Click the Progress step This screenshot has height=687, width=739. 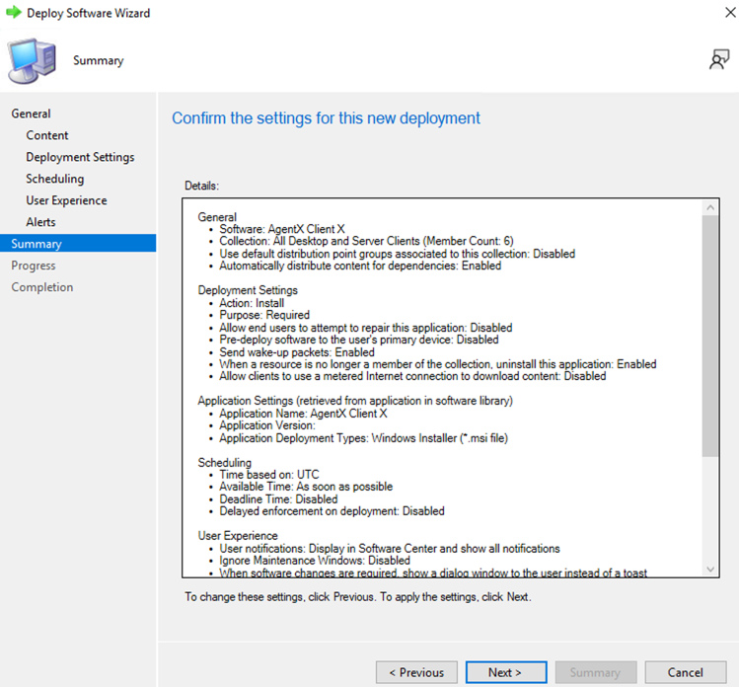[x=34, y=266]
